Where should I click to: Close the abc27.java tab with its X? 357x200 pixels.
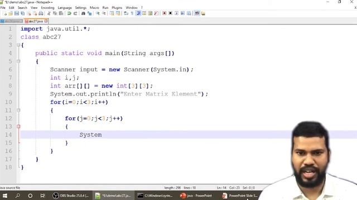pos(46,21)
